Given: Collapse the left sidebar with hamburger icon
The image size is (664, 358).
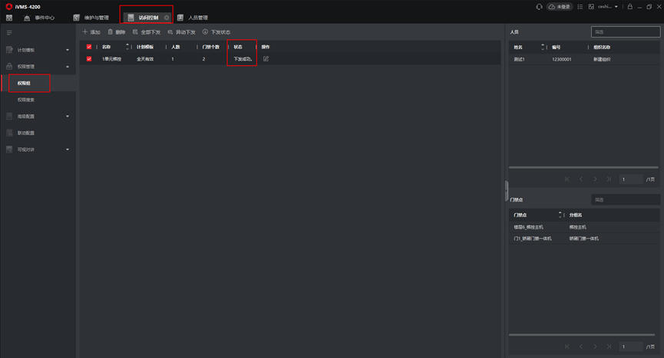Looking at the screenshot, I should tap(9, 32).
